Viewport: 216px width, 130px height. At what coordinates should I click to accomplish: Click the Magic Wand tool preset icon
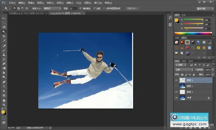(5, 8)
